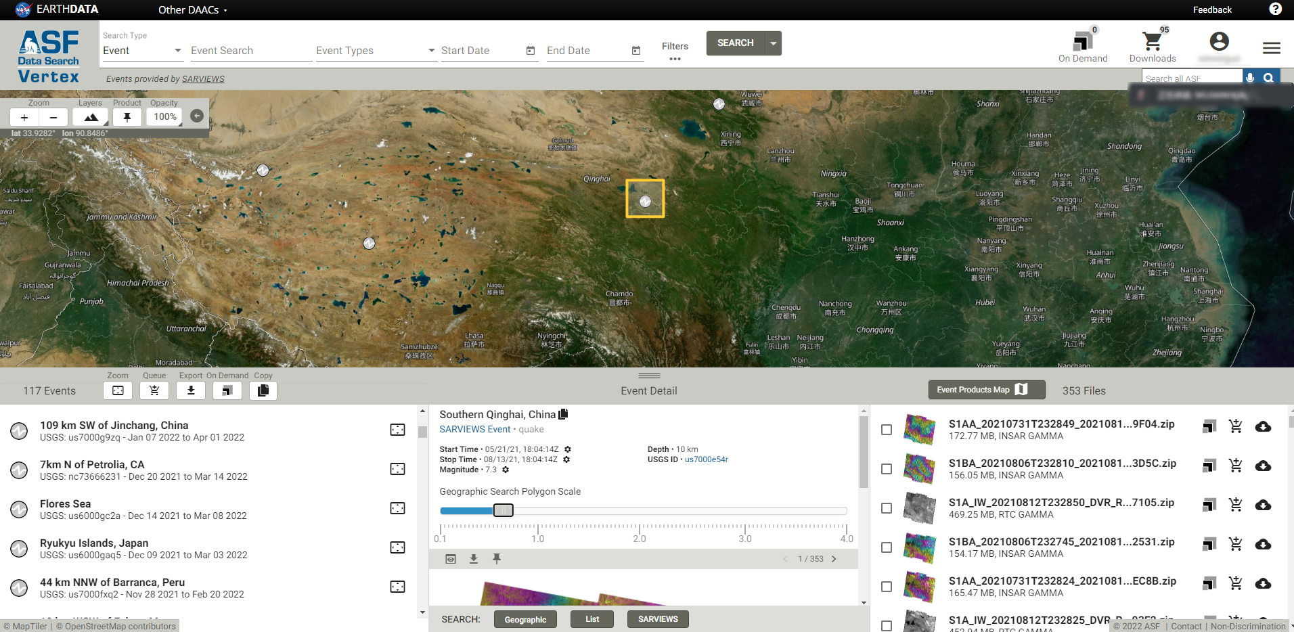Check the S1A_IW_20210812T232850 file checkbox
Image resolution: width=1294 pixels, height=632 pixels.
(887, 508)
